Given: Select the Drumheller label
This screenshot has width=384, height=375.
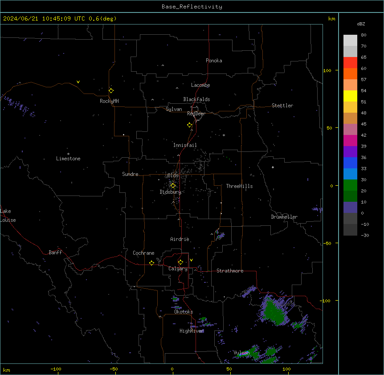Looking at the screenshot, I should pyautogui.click(x=284, y=217).
